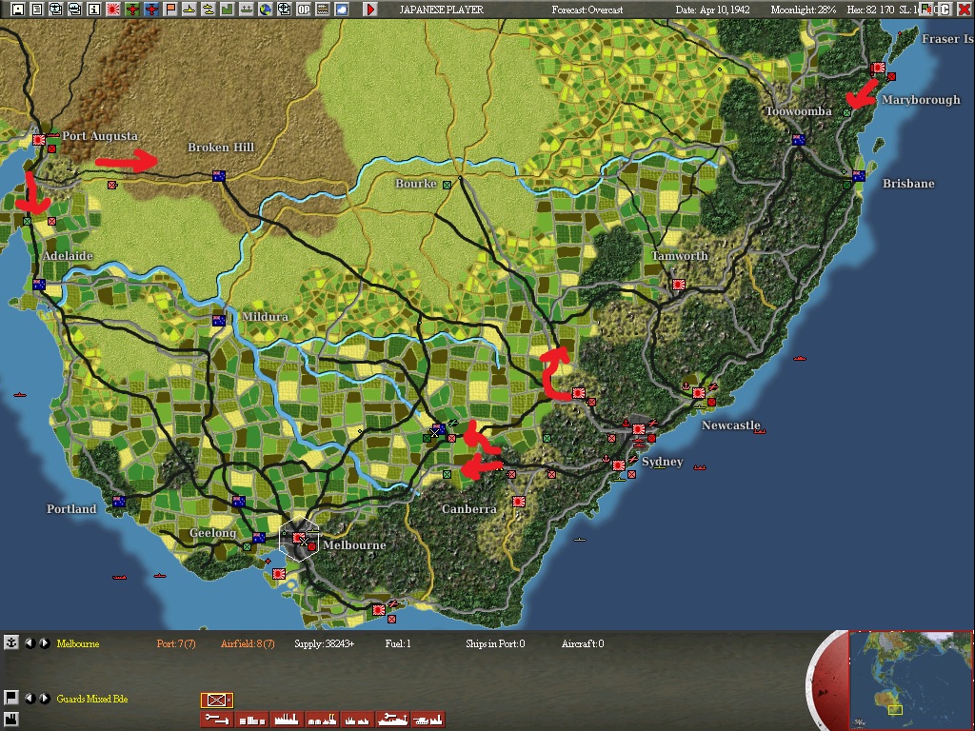This screenshot has width=975, height=731.
Task: Click the OP operations report icon
Action: [303, 9]
